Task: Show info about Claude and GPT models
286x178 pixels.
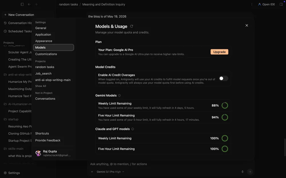Action: point(133,129)
